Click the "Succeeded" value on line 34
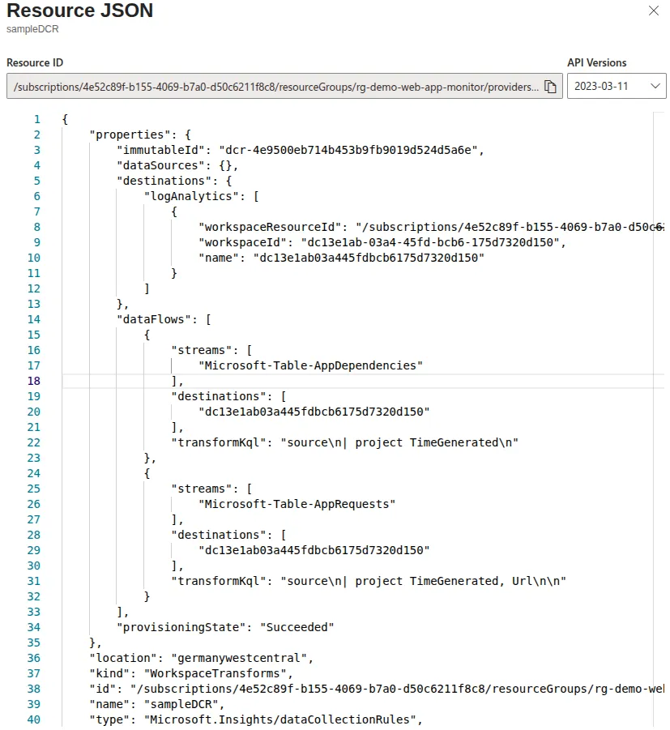The height and width of the screenshot is (730, 670). tap(297, 627)
